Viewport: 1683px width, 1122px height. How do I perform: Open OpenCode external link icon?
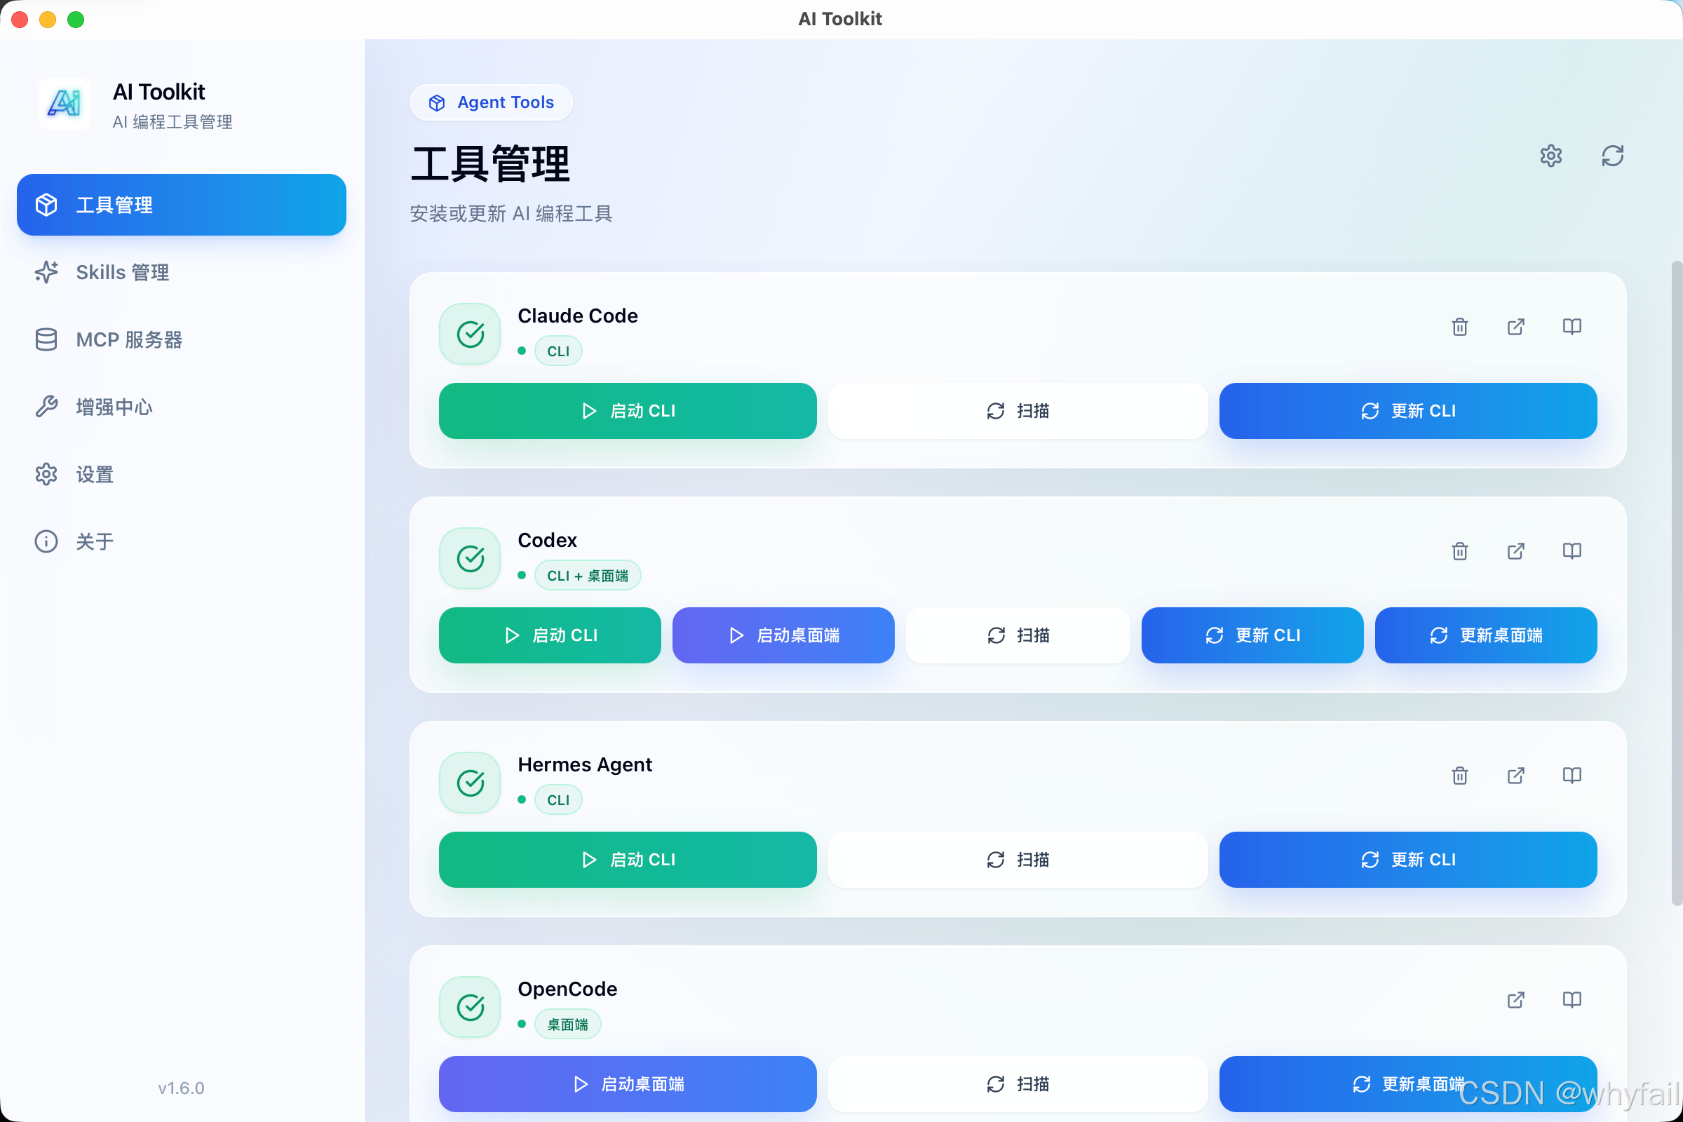click(1515, 1000)
